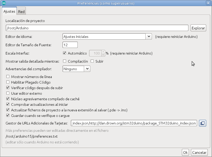Click the Localización de proyecto path field
Screen dimensions: 212x157
97,28
